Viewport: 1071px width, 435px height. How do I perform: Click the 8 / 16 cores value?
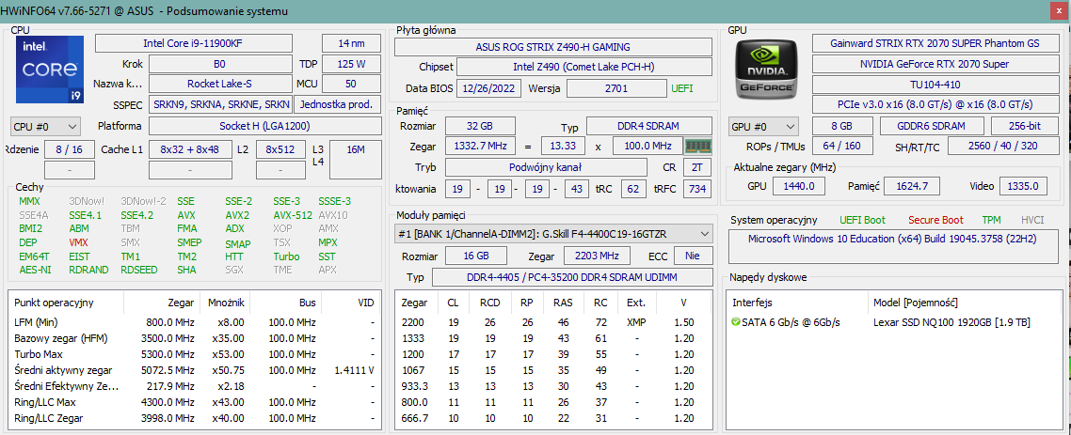tap(70, 149)
